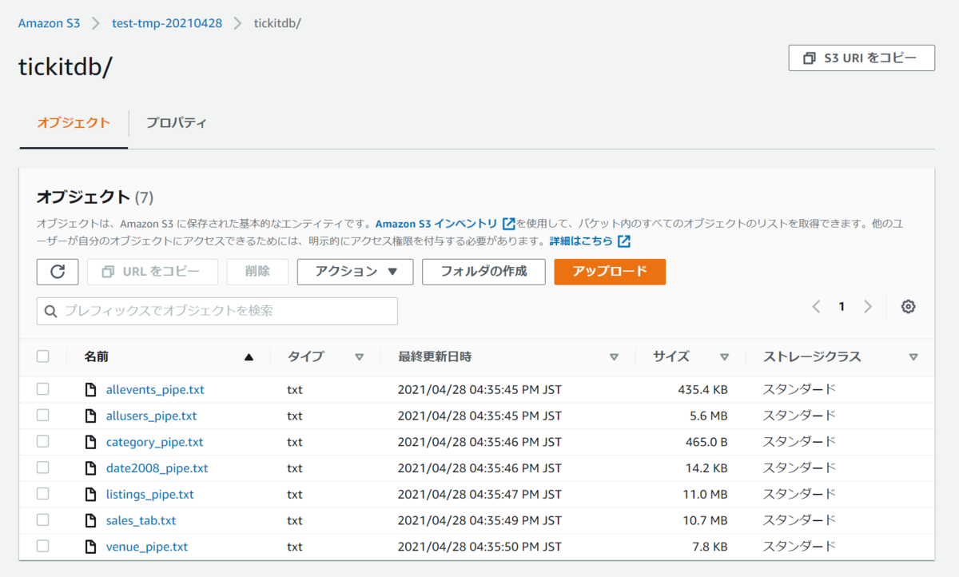Switch to the オブジェクト tab

point(74,123)
